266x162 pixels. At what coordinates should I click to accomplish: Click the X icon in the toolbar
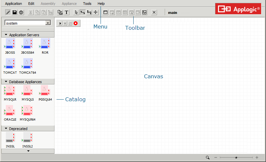(154, 13)
